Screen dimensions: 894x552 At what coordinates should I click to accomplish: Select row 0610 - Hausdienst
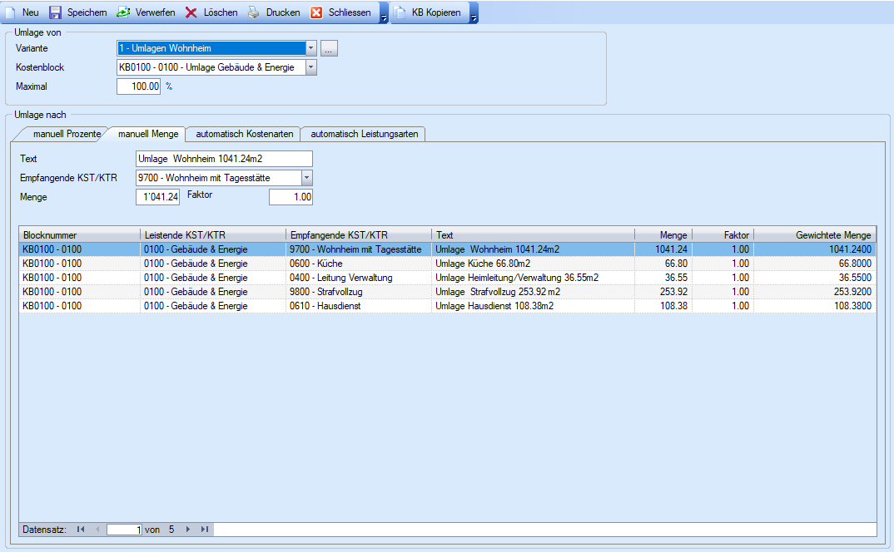pos(448,306)
